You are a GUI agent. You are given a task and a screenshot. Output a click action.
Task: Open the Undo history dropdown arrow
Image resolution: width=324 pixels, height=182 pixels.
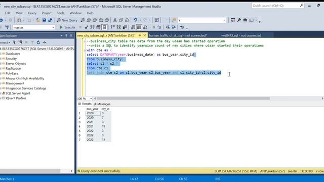click(x=140, y=20)
